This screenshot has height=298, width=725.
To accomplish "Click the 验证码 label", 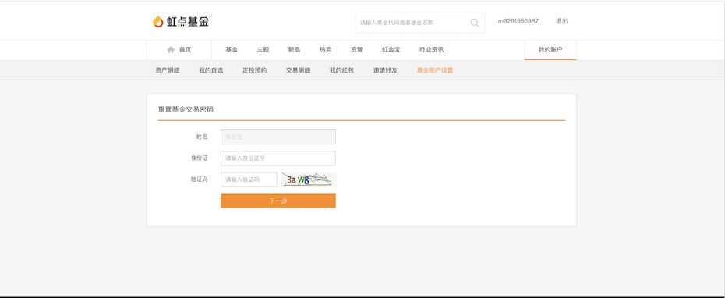I will click(x=200, y=179).
